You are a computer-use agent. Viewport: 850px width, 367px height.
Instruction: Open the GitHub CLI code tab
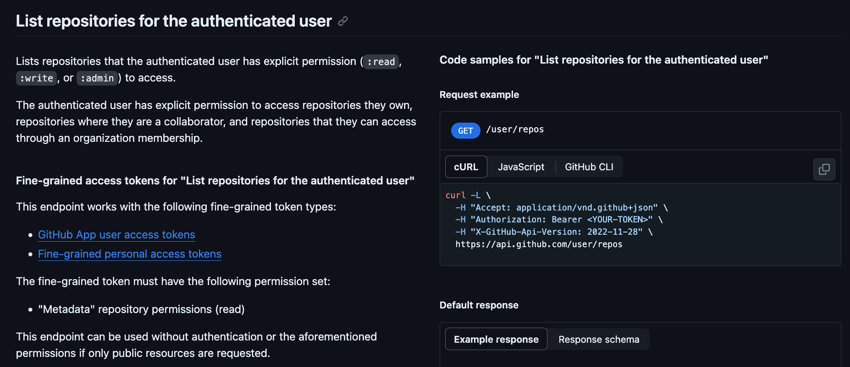(589, 167)
